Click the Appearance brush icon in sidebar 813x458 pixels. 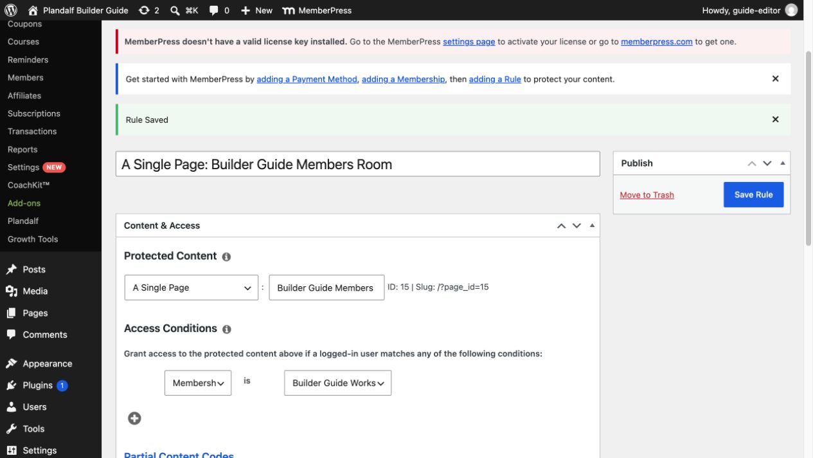pyautogui.click(x=12, y=363)
